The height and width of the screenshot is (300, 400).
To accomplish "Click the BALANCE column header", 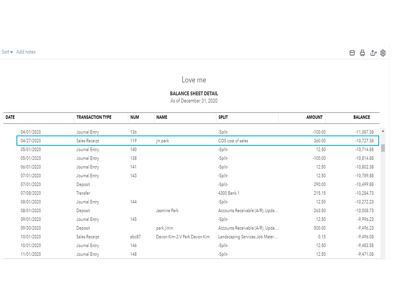I will [x=362, y=117].
